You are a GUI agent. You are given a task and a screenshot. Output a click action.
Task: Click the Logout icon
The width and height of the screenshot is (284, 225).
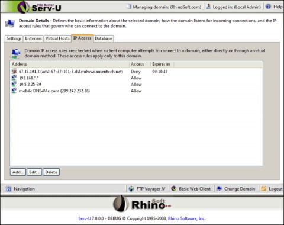[x=264, y=188]
